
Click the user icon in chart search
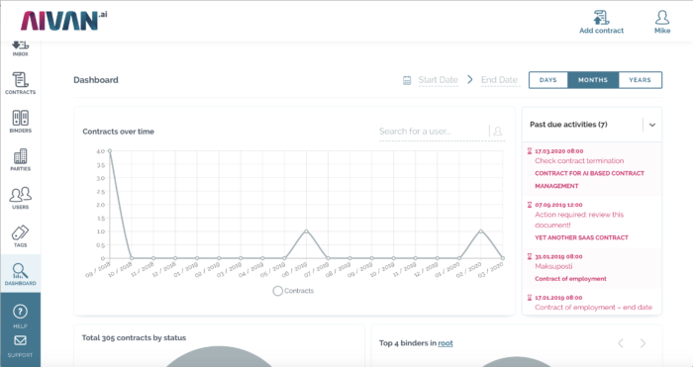498,132
